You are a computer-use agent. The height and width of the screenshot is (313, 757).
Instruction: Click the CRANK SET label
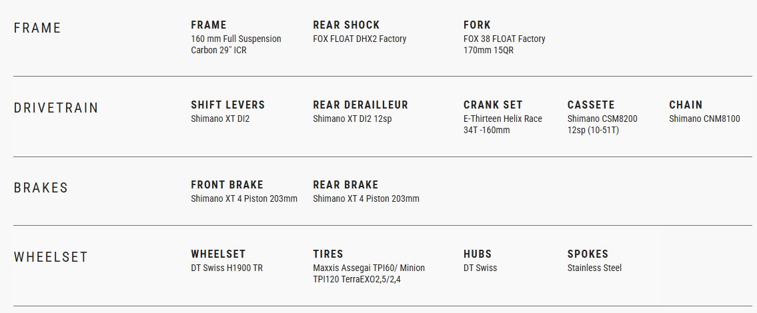click(493, 105)
